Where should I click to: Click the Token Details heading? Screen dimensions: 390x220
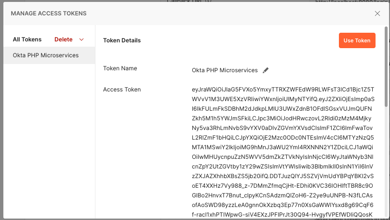coord(122,40)
